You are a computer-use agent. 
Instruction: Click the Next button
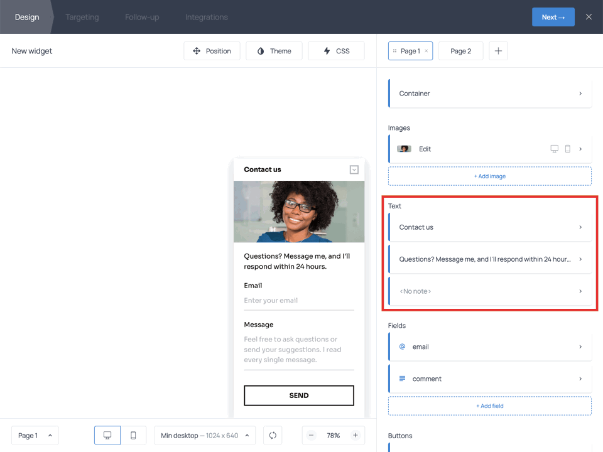(x=553, y=17)
